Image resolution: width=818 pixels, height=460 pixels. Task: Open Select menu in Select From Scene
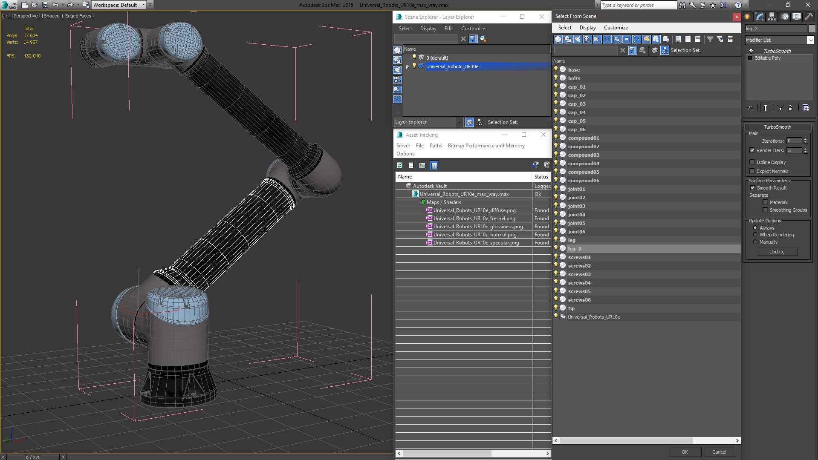click(565, 28)
